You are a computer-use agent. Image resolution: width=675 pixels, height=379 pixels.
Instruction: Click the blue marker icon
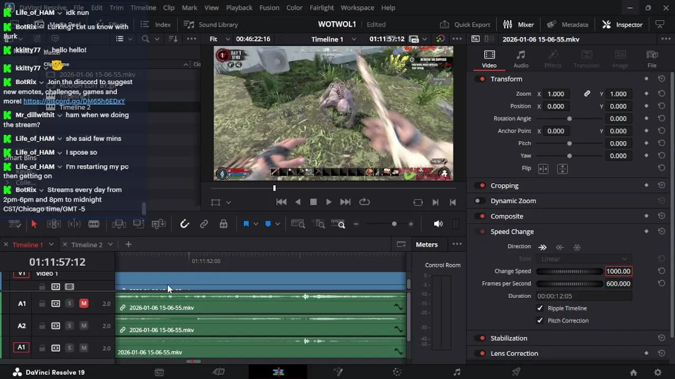268,224
